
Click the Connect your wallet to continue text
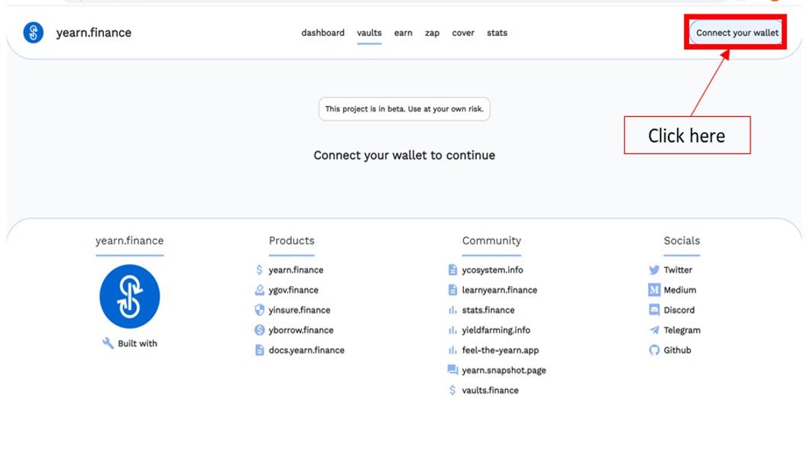click(404, 155)
